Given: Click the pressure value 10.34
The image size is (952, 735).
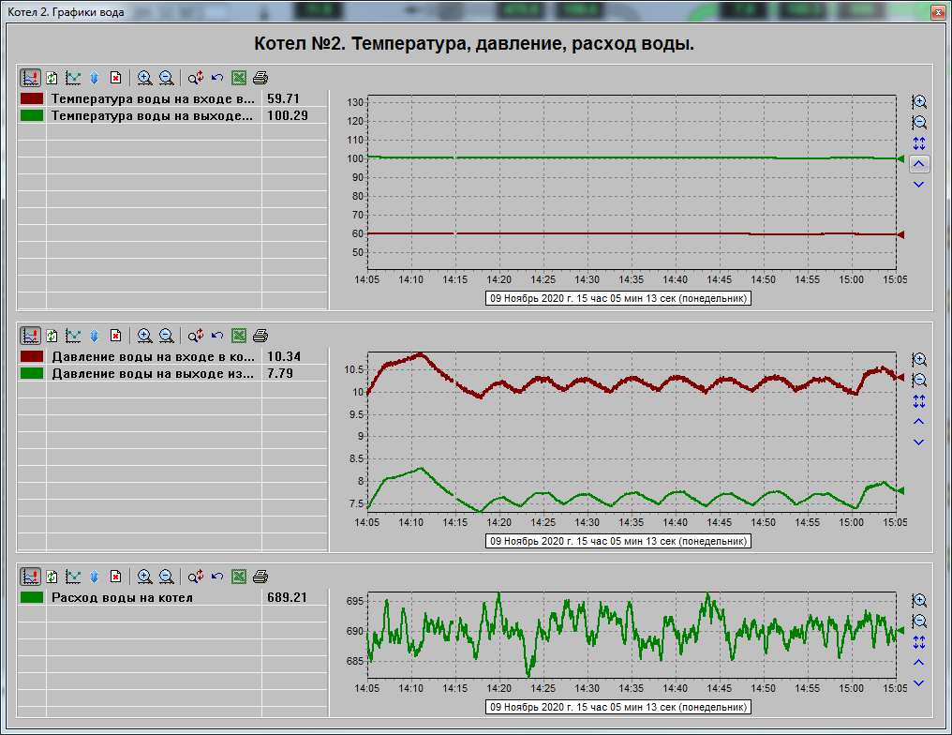Looking at the screenshot, I should pyautogui.click(x=284, y=356).
